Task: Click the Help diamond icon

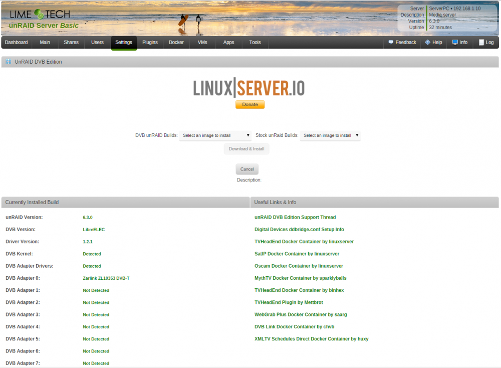Action: [427, 42]
